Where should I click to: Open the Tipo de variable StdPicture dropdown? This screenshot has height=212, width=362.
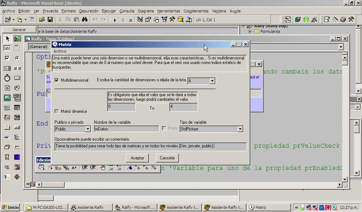240,129
